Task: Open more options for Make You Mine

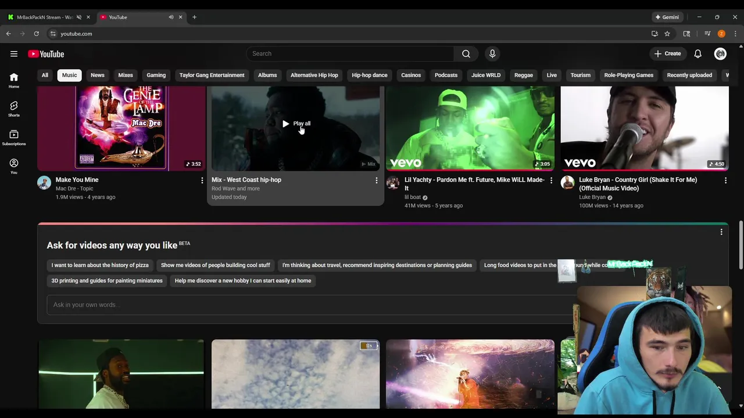Action: click(202, 181)
